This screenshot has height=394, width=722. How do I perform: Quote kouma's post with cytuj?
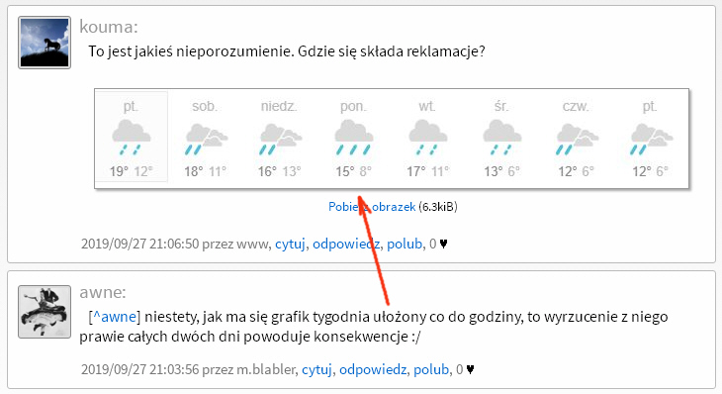tap(290, 244)
